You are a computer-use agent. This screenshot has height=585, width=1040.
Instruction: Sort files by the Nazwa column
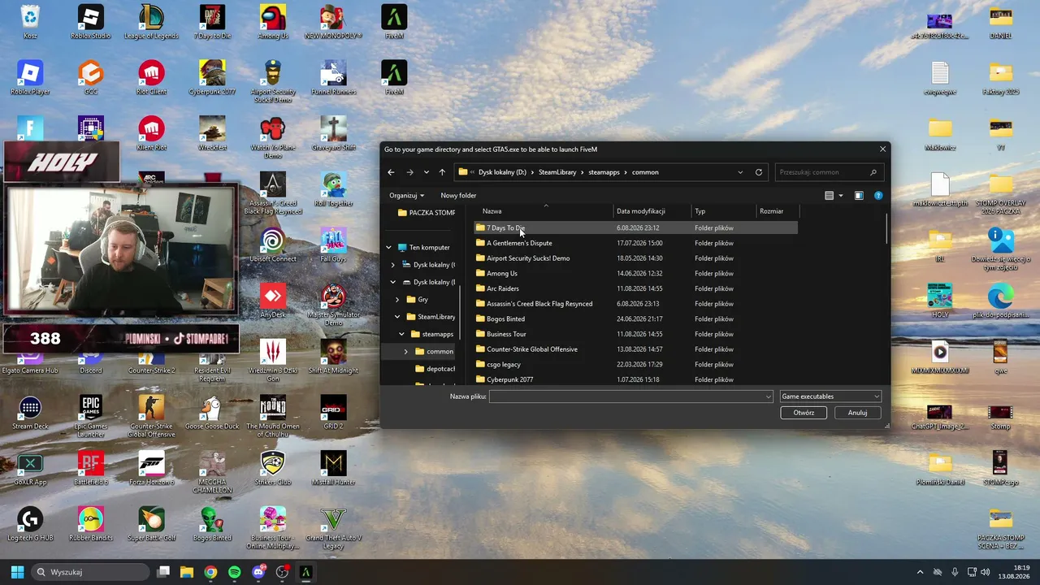[544, 211]
